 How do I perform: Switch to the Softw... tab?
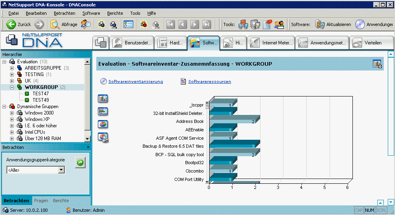(x=204, y=43)
